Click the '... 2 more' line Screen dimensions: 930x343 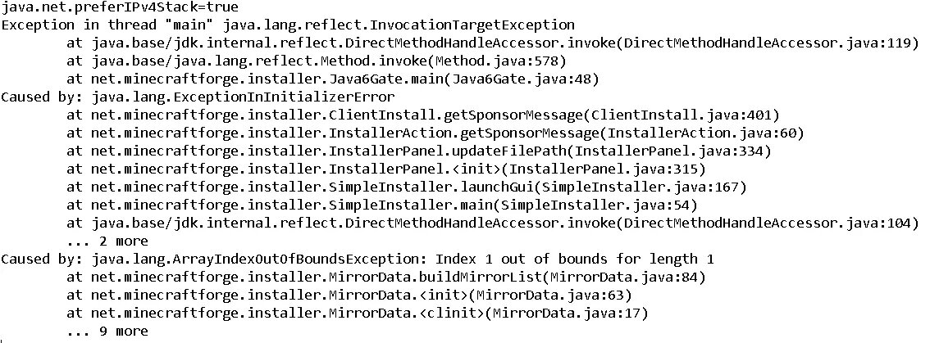point(107,241)
